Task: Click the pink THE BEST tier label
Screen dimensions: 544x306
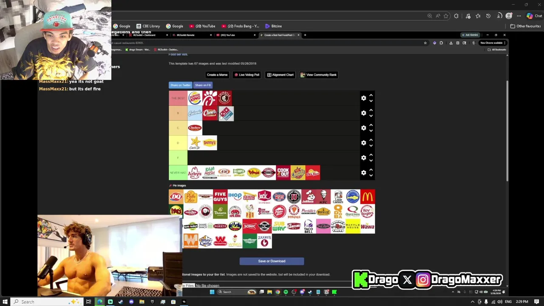Action: coord(178,98)
